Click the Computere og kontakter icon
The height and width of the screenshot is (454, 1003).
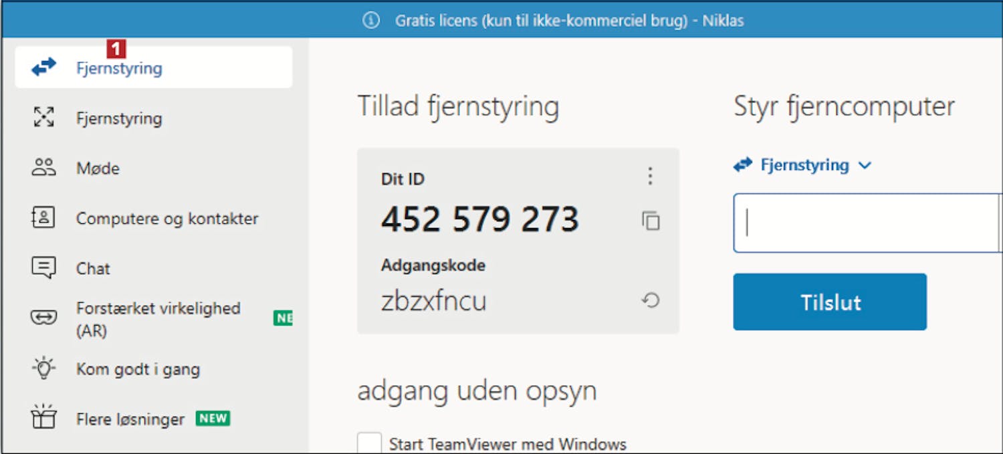point(44,218)
